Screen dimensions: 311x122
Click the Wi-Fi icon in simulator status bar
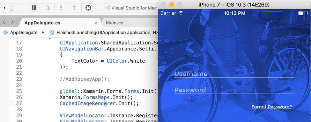pos(181,13)
